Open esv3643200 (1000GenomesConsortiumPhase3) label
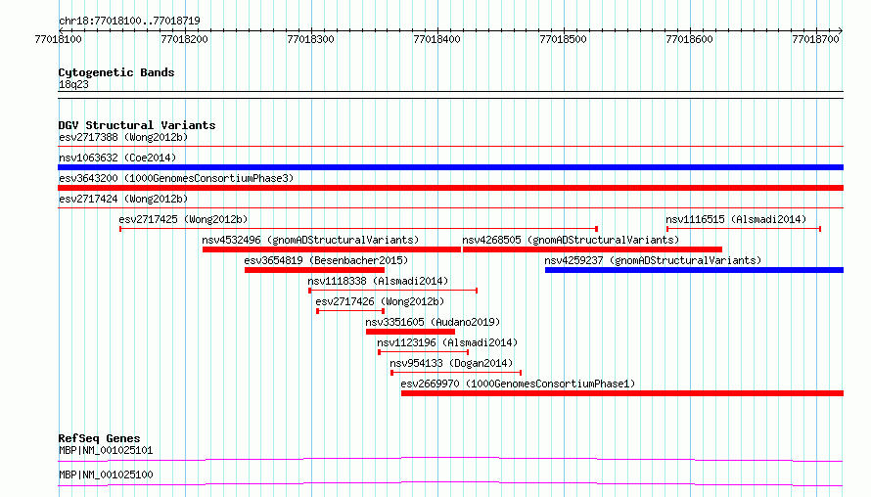871x497 pixels. click(176, 178)
